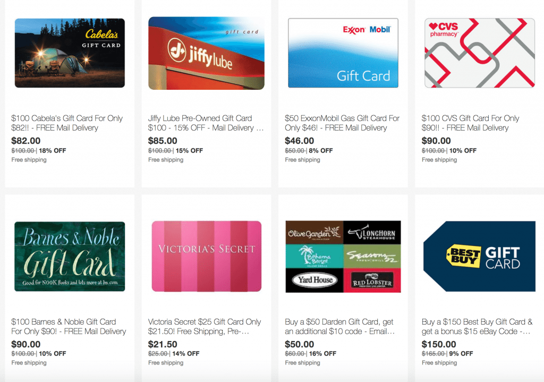Screen dimensions: 544x382
Task: Select the Best Buy gift card image
Action: [480, 257]
